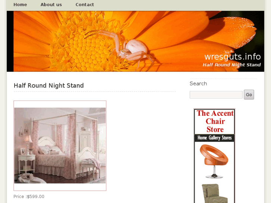
Task: Select the orange ring swivel chair image
Action: tap(214, 161)
